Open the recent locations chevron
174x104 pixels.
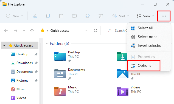point(24,31)
